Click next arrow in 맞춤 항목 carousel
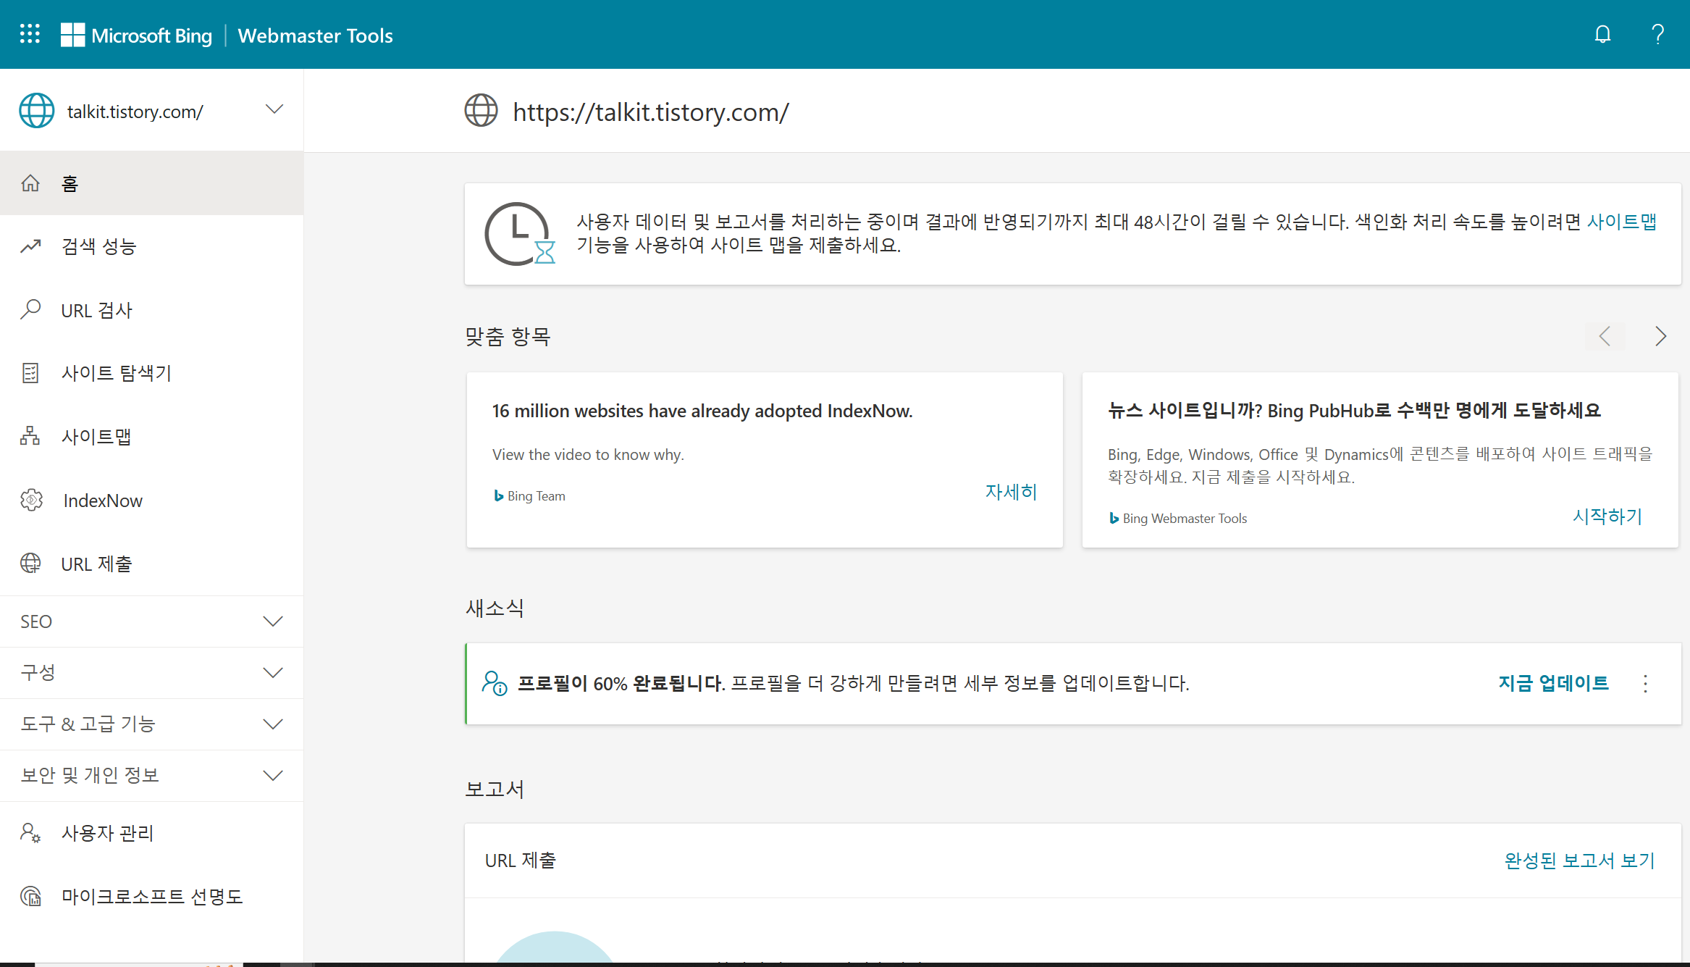1690x967 pixels. click(x=1660, y=336)
